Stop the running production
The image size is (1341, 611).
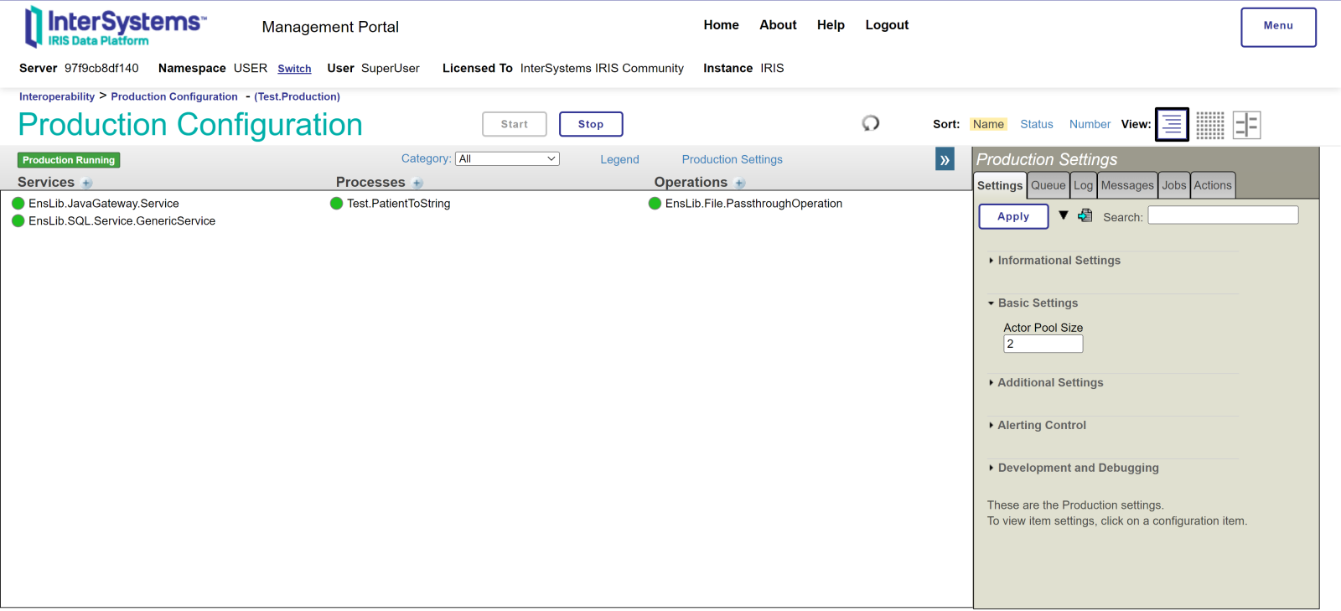click(x=591, y=124)
